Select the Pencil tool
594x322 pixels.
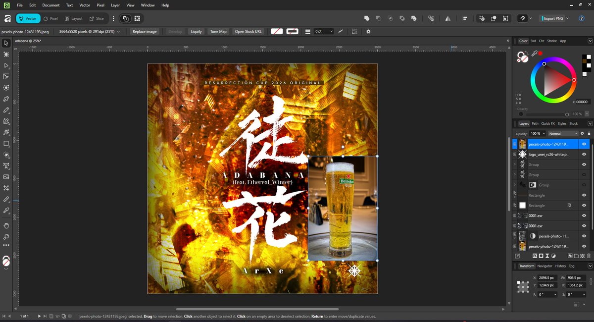coord(6,110)
